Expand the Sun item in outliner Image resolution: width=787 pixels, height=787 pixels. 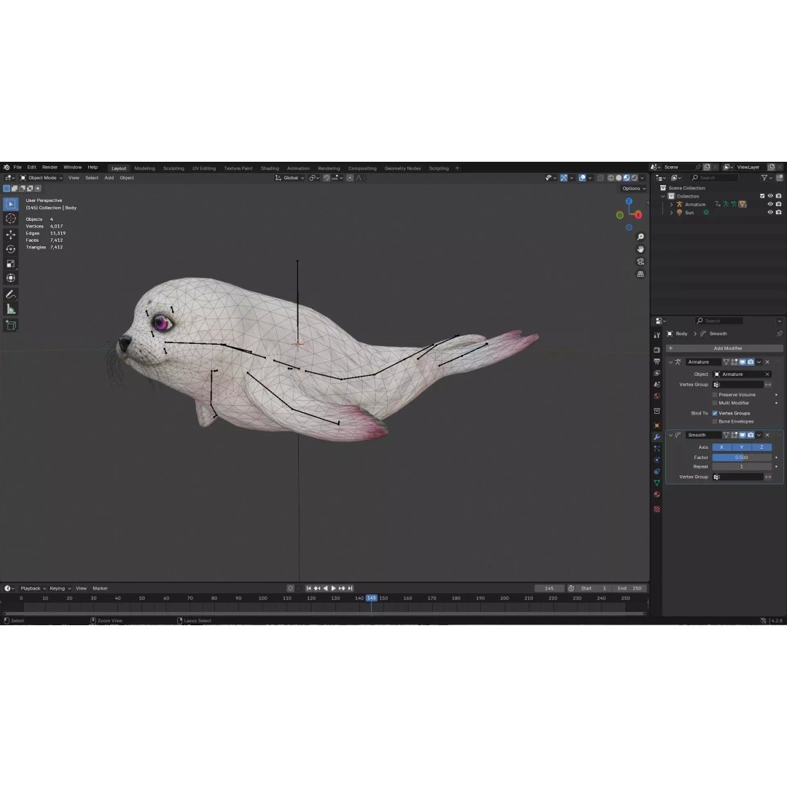671,213
